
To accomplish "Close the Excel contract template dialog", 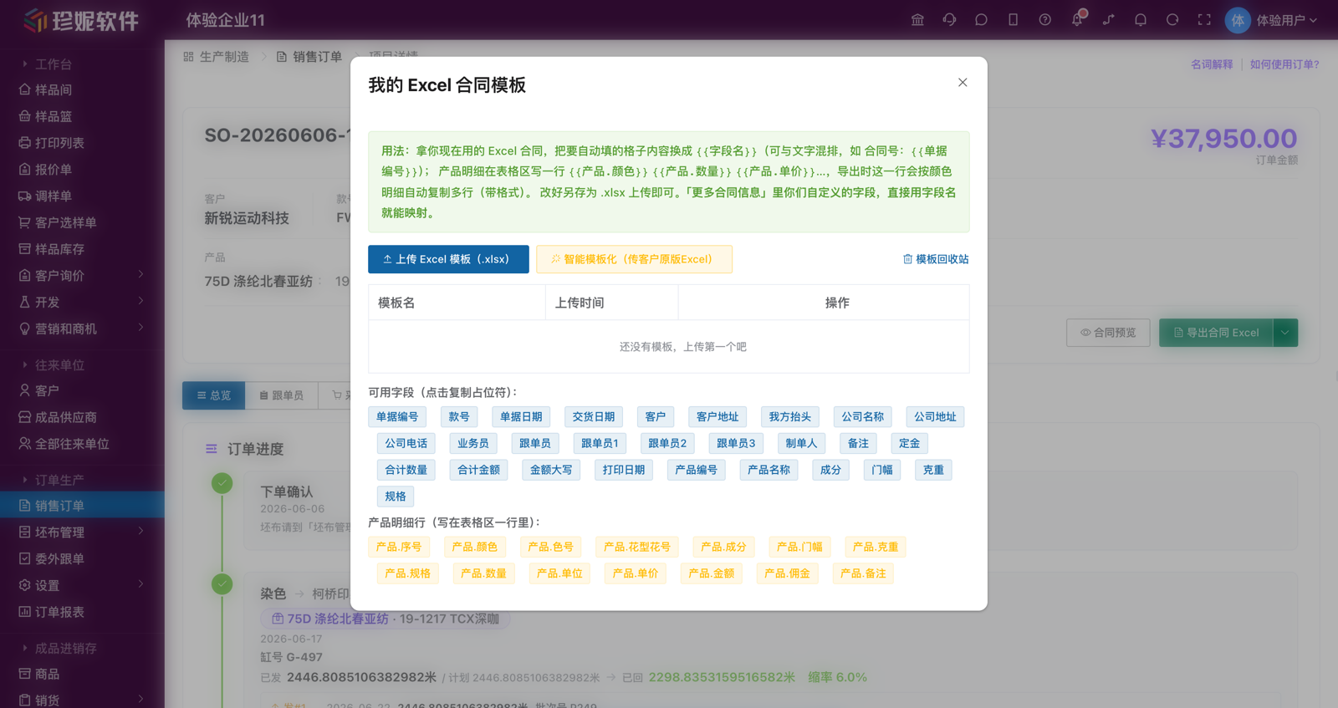I will coord(963,83).
